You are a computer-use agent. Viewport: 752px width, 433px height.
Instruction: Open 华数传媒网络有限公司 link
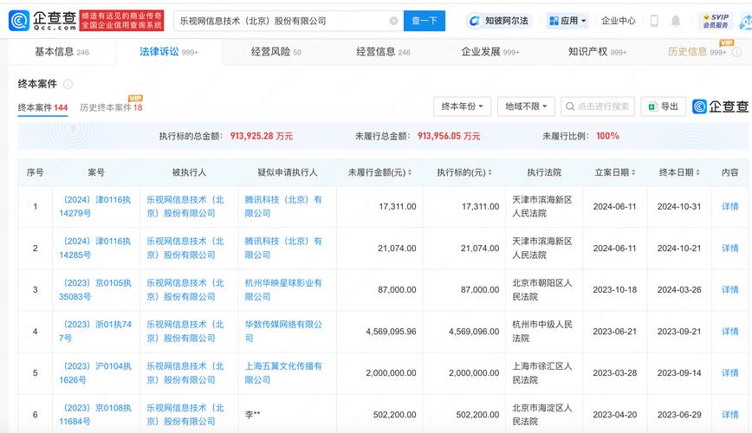coord(283,332)
